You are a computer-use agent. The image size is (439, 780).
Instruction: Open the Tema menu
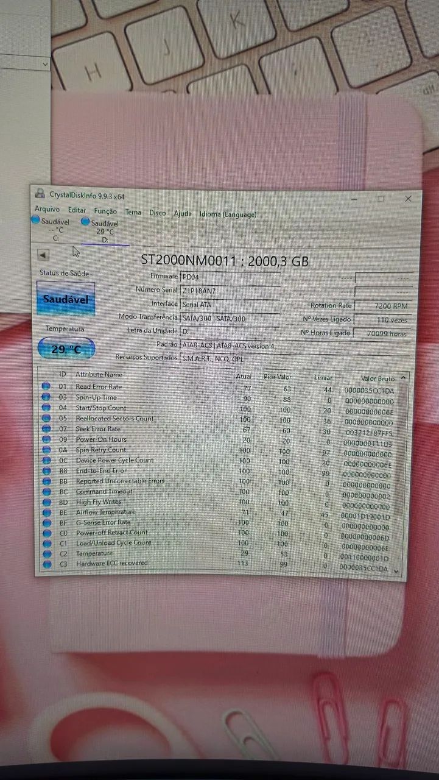coord(133,212)
